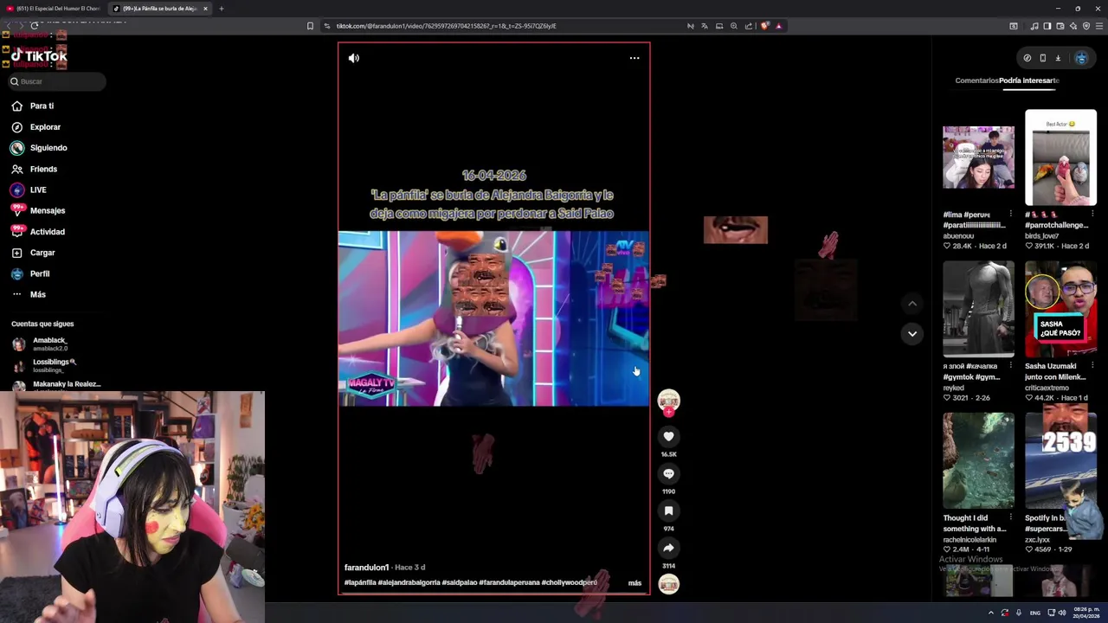
Task: Open farandulon1 username link
Action: pos(366,568)
